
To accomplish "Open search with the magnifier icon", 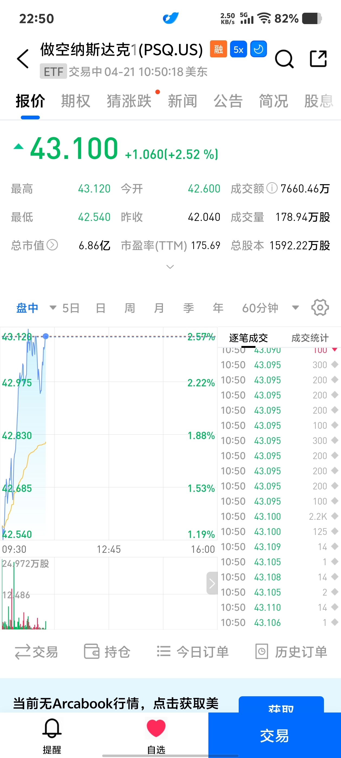I will pyautogui.click(x=284, y=59).
